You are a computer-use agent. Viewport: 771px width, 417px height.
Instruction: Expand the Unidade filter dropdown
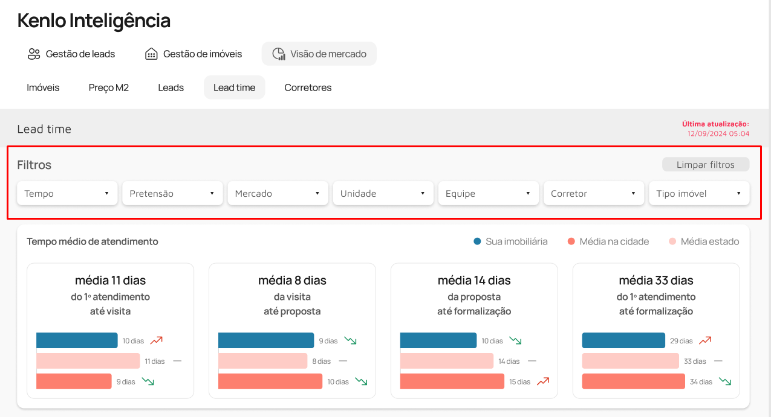click(x=383, y=193)
